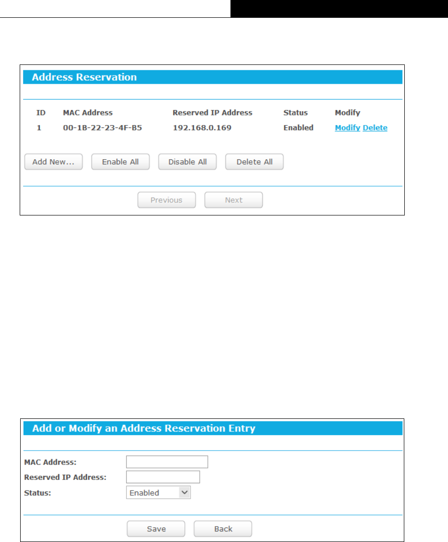This screenshot has height=542, width=448.
Task: Click the Reserved IP Address column header
Action: (213, 113)
